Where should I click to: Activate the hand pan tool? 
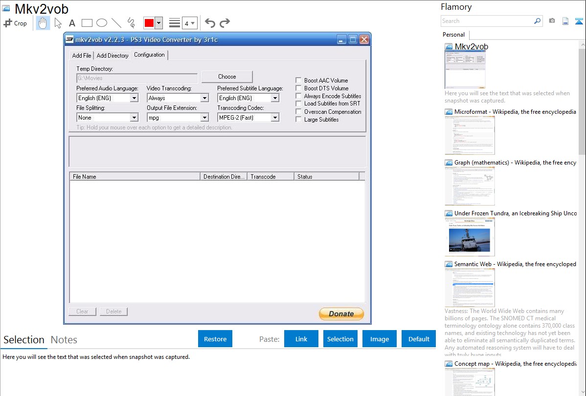(x=43, y=23)
